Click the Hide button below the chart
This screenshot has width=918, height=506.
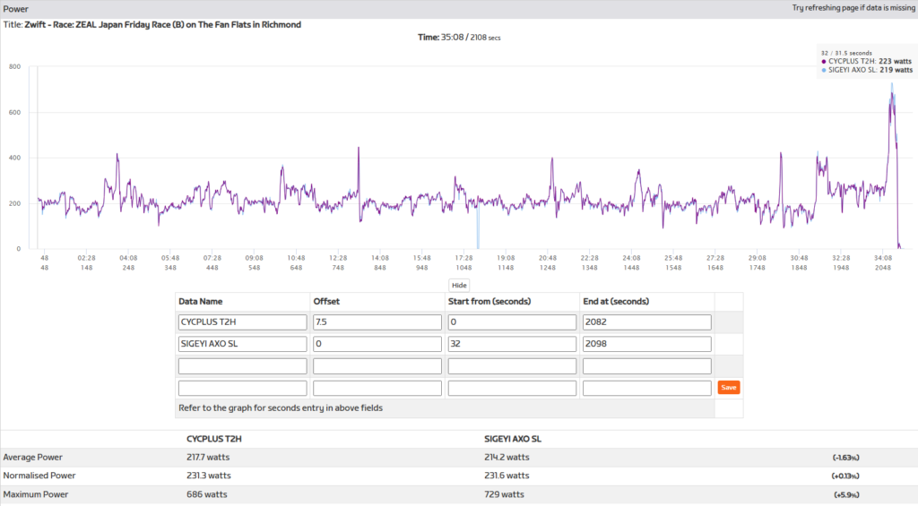tap(459, 285)
